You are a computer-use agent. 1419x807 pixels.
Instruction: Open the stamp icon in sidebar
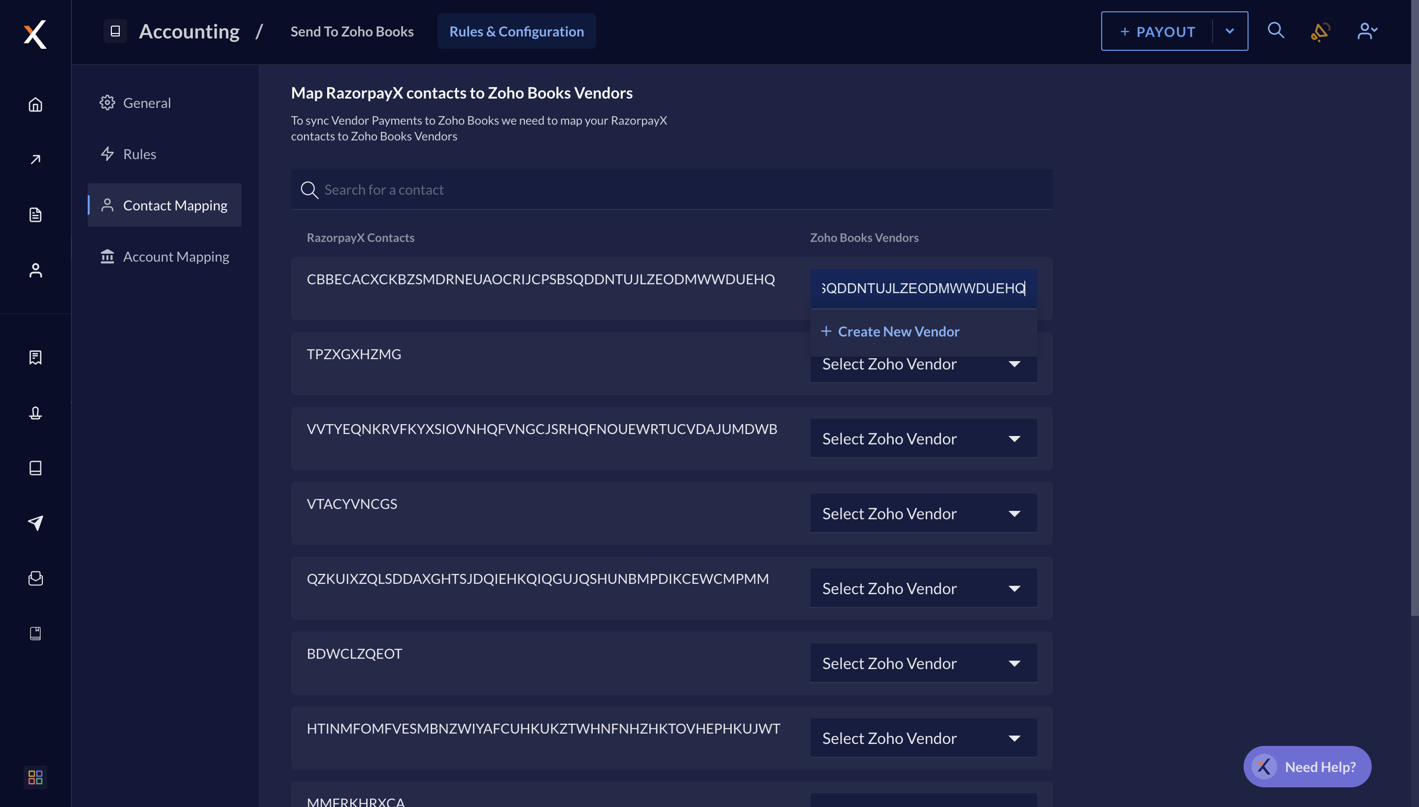(35, 413)
